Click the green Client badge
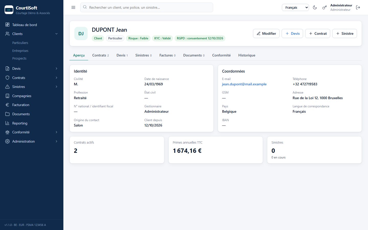The image size is (368, 230). tap(98, 38)
